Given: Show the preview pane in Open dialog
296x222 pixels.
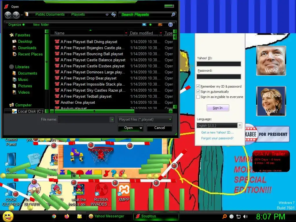Looking at the screenshot, I should [160, 25].
